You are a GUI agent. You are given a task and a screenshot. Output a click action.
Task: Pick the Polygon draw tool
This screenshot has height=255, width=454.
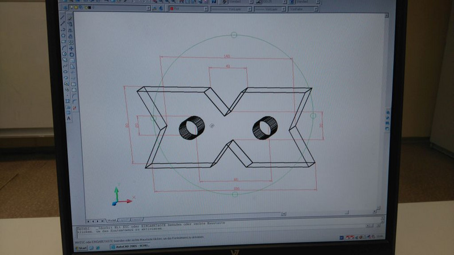[64, 35]
